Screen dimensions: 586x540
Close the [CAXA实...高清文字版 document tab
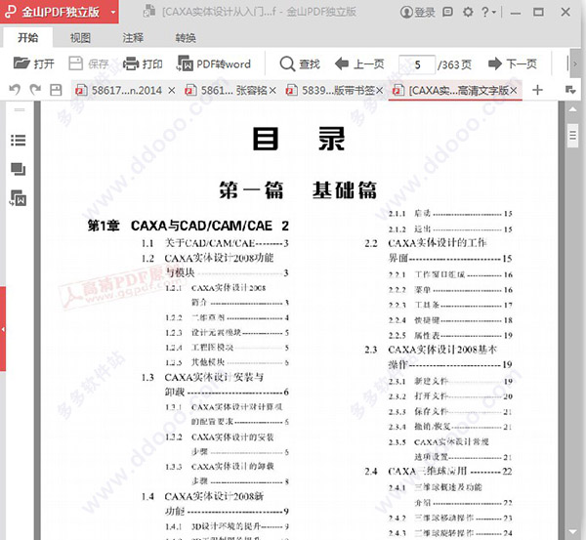point(514,91)
